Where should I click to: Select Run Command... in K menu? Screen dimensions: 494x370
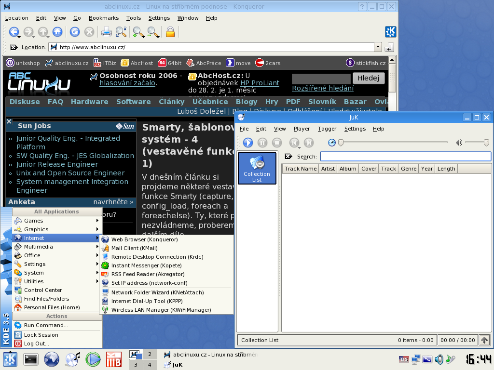pos(57,325)
